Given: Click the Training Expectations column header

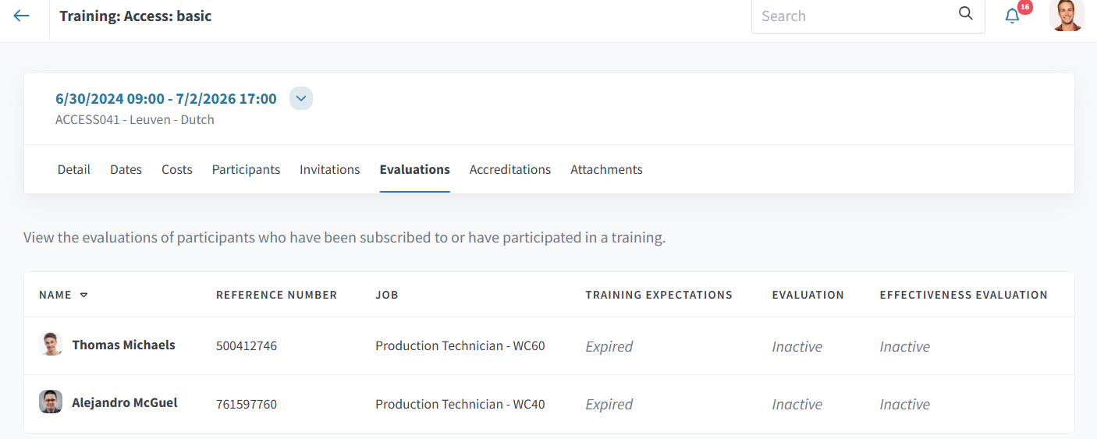Looking at the screenshot, I should click(659, 295).
